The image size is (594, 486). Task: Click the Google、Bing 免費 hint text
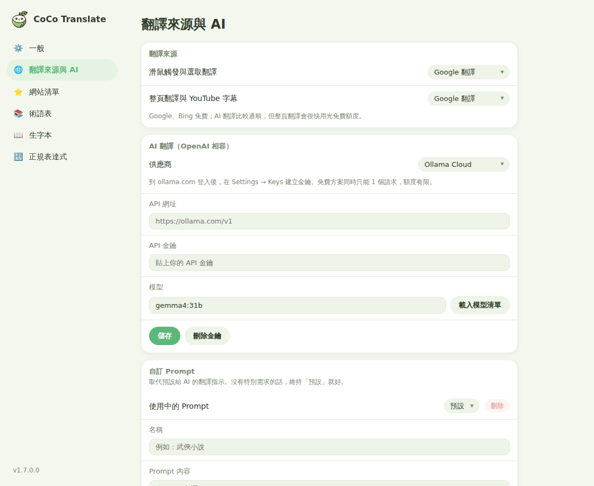point(256,116)
